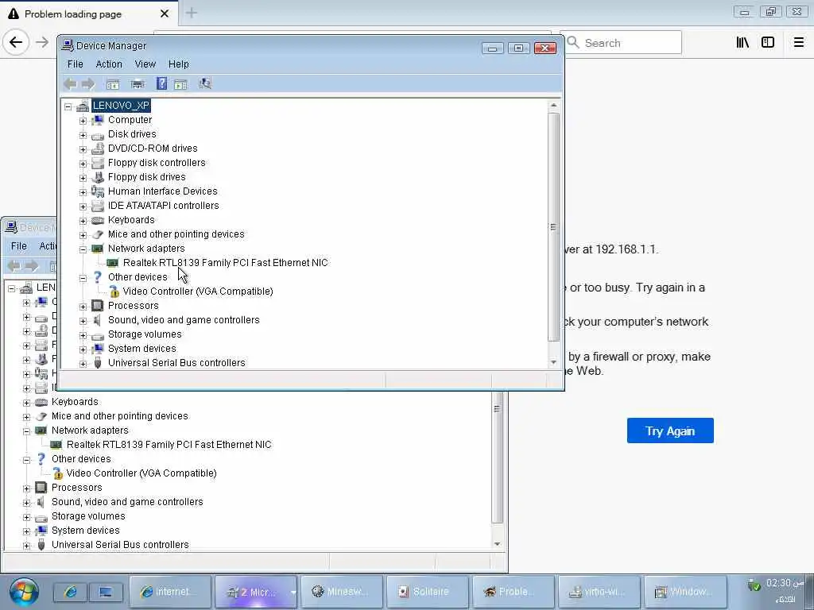Viewport: 814px width, 610px height.
Task: Click the Print icon in Device Manager toolbar
Action: (138, 84)
